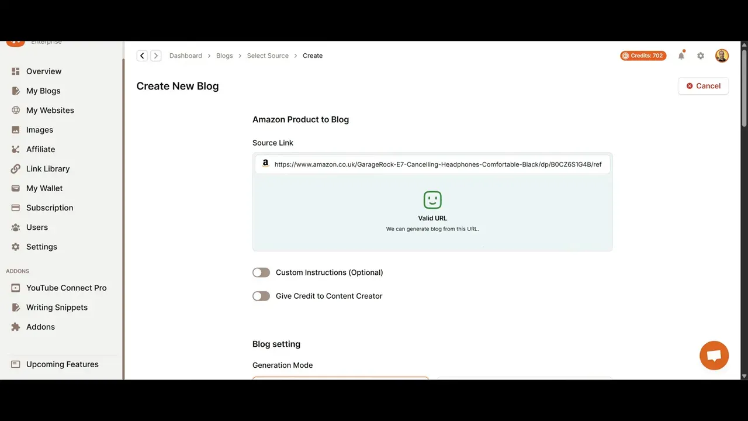Navigate back using the left arrow chevron
Screen dimensions: 748x421
point(142,56)
